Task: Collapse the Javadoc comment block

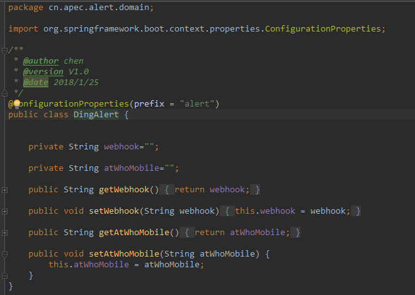Action: [4, 50]
